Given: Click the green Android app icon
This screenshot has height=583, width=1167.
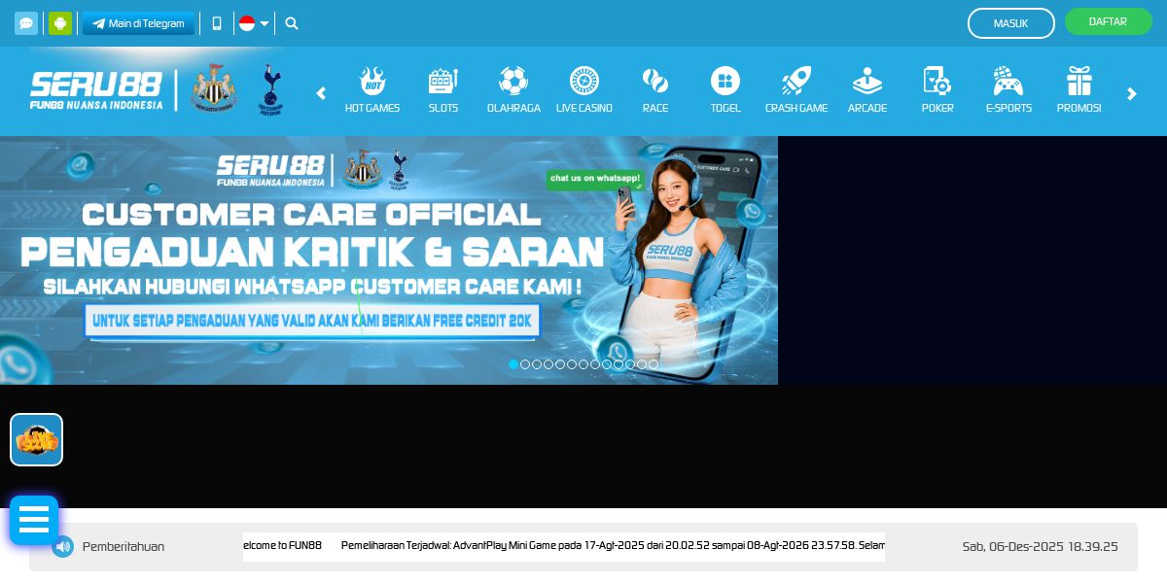Looking at the screenshot, I should coord(60,23).
